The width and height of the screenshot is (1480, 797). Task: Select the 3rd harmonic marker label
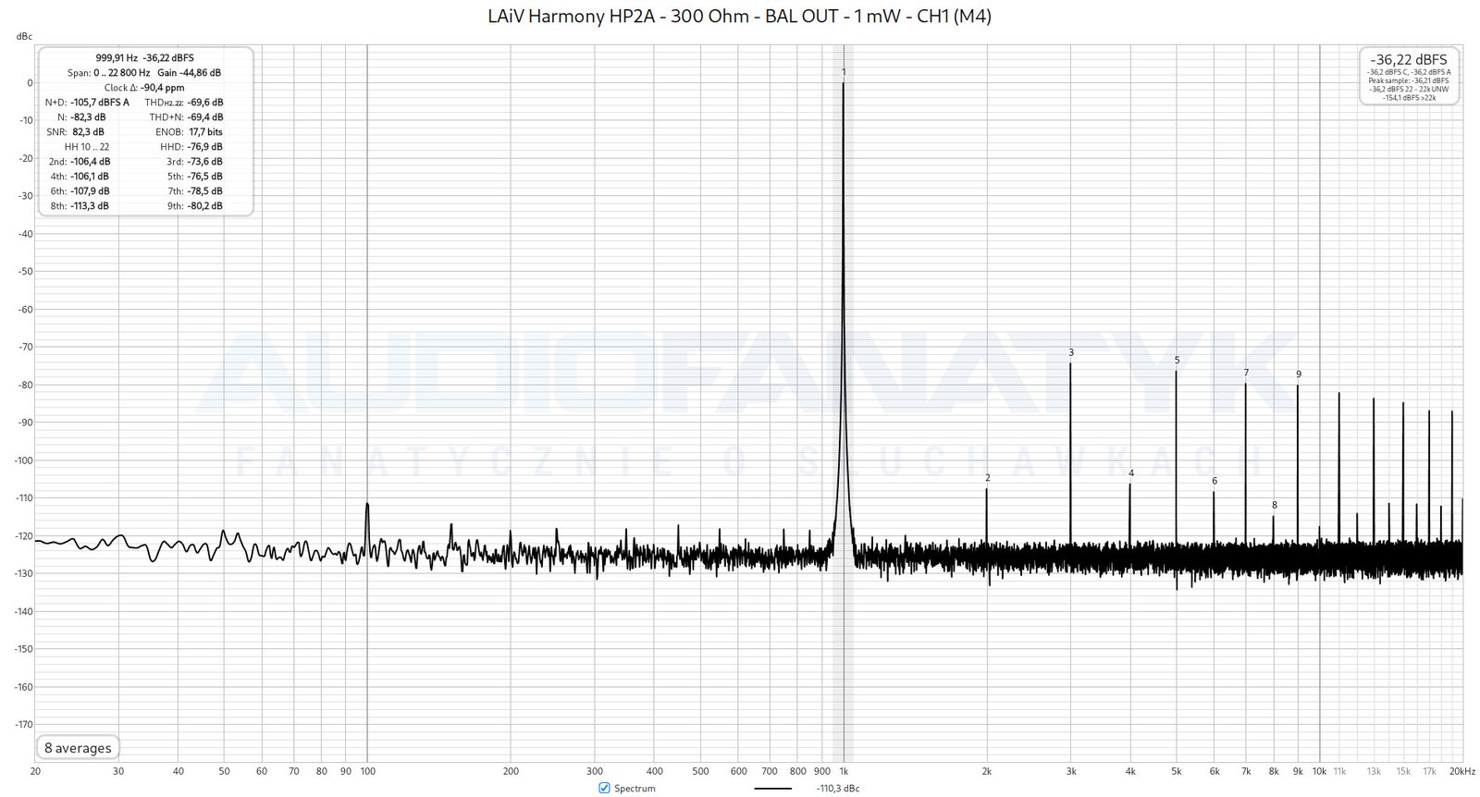pos(1071,352)
